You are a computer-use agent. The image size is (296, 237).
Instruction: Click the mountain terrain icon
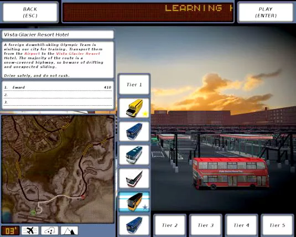pos(69,230)
